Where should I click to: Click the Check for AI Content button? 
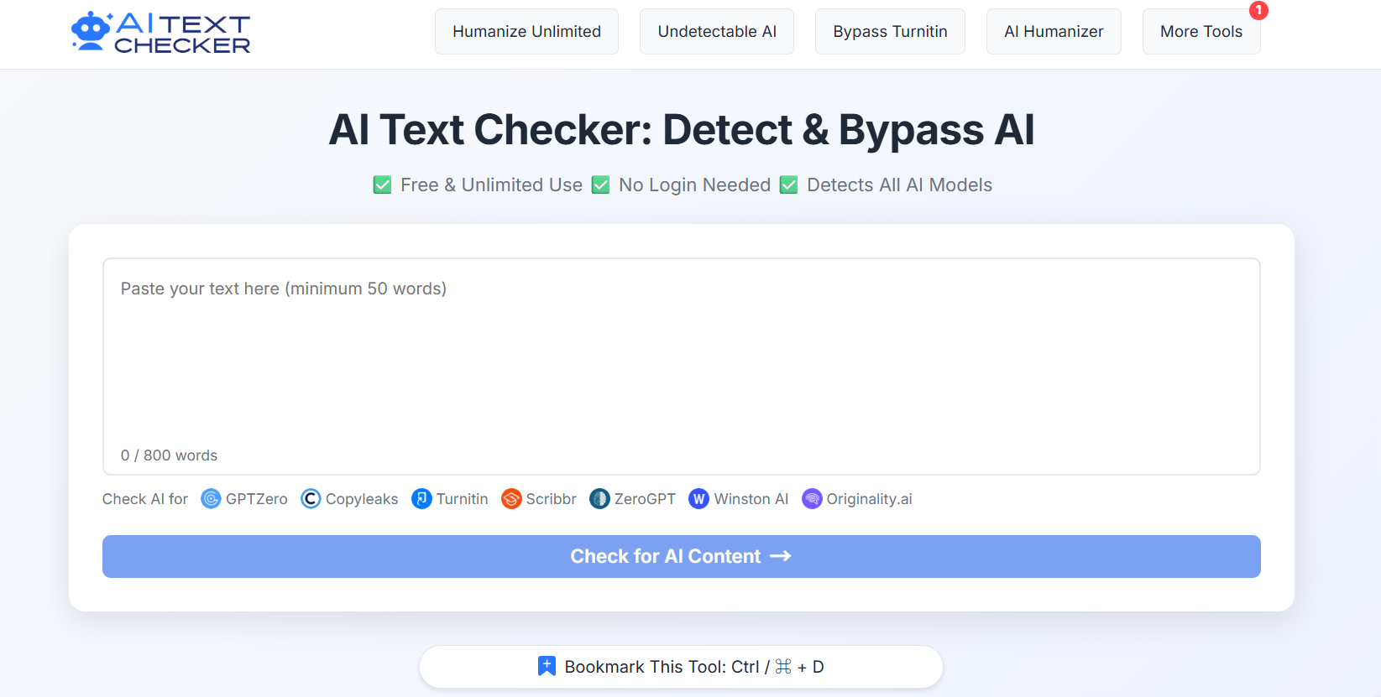click(x=681, y=556)
